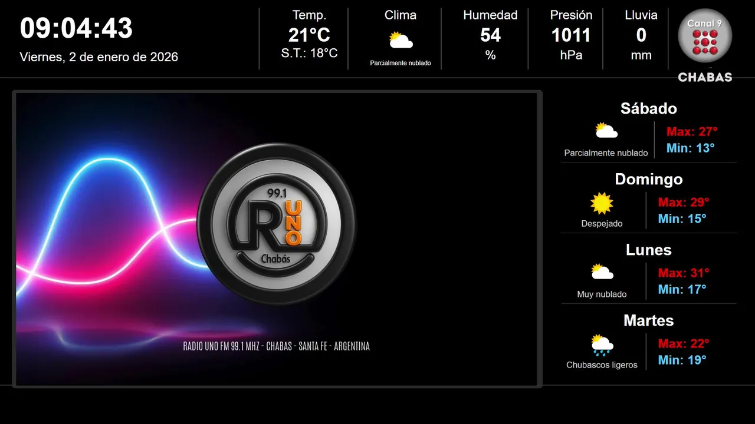
Task: Click the Radio Uno FM 99.1 MHz caption
Action: [277, 346]
